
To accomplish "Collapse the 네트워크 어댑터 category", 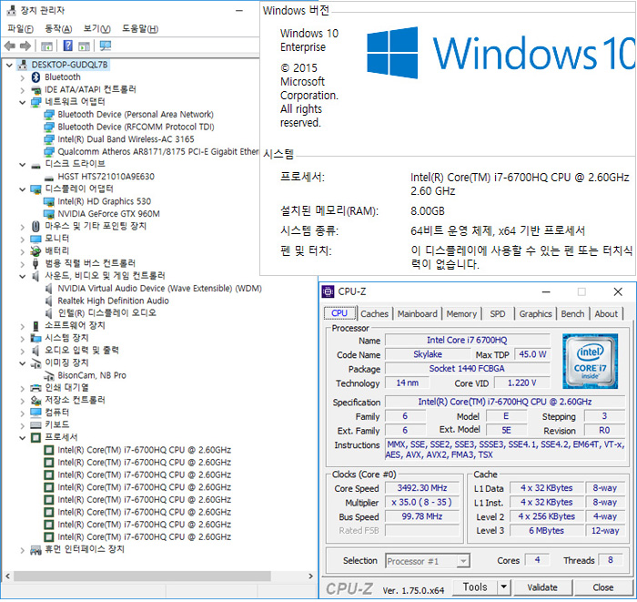I will pyautogui.click(x=23, y=102).
